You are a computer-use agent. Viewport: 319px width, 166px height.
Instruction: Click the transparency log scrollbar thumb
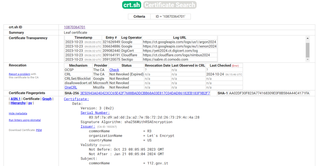coord(308,50)
